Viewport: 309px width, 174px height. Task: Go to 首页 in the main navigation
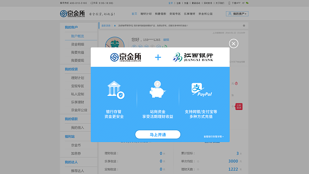(134, 14)
